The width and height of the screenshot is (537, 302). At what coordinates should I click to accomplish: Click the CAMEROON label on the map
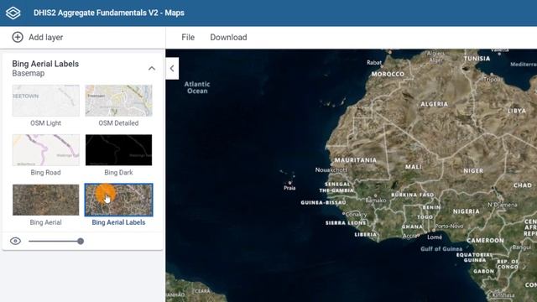point(485,241)
